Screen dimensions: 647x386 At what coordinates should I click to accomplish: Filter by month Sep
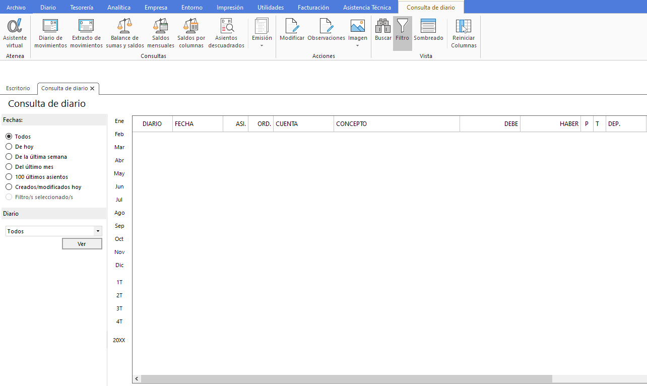point(119,226)
